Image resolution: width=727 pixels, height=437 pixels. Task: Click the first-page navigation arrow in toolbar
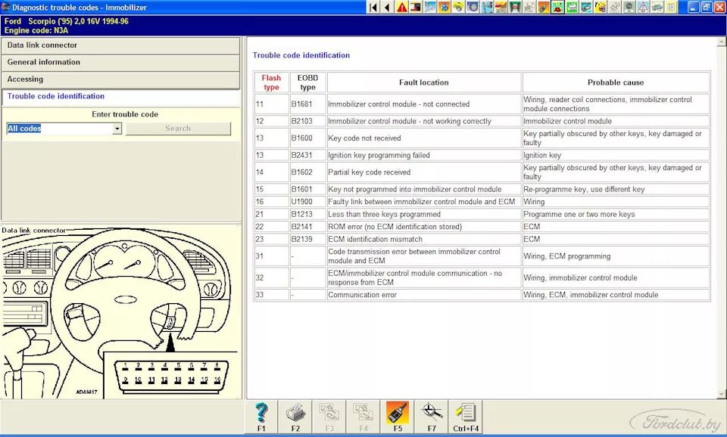[373, 8]
